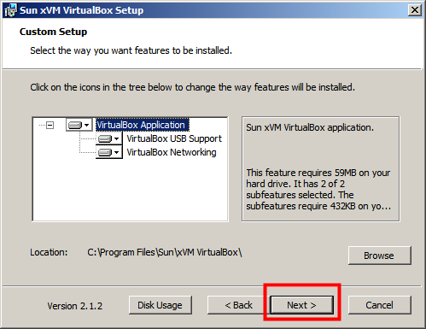Click the Browse button
The height and width of the screenshot is (329, 426).
tap(380, 256)
